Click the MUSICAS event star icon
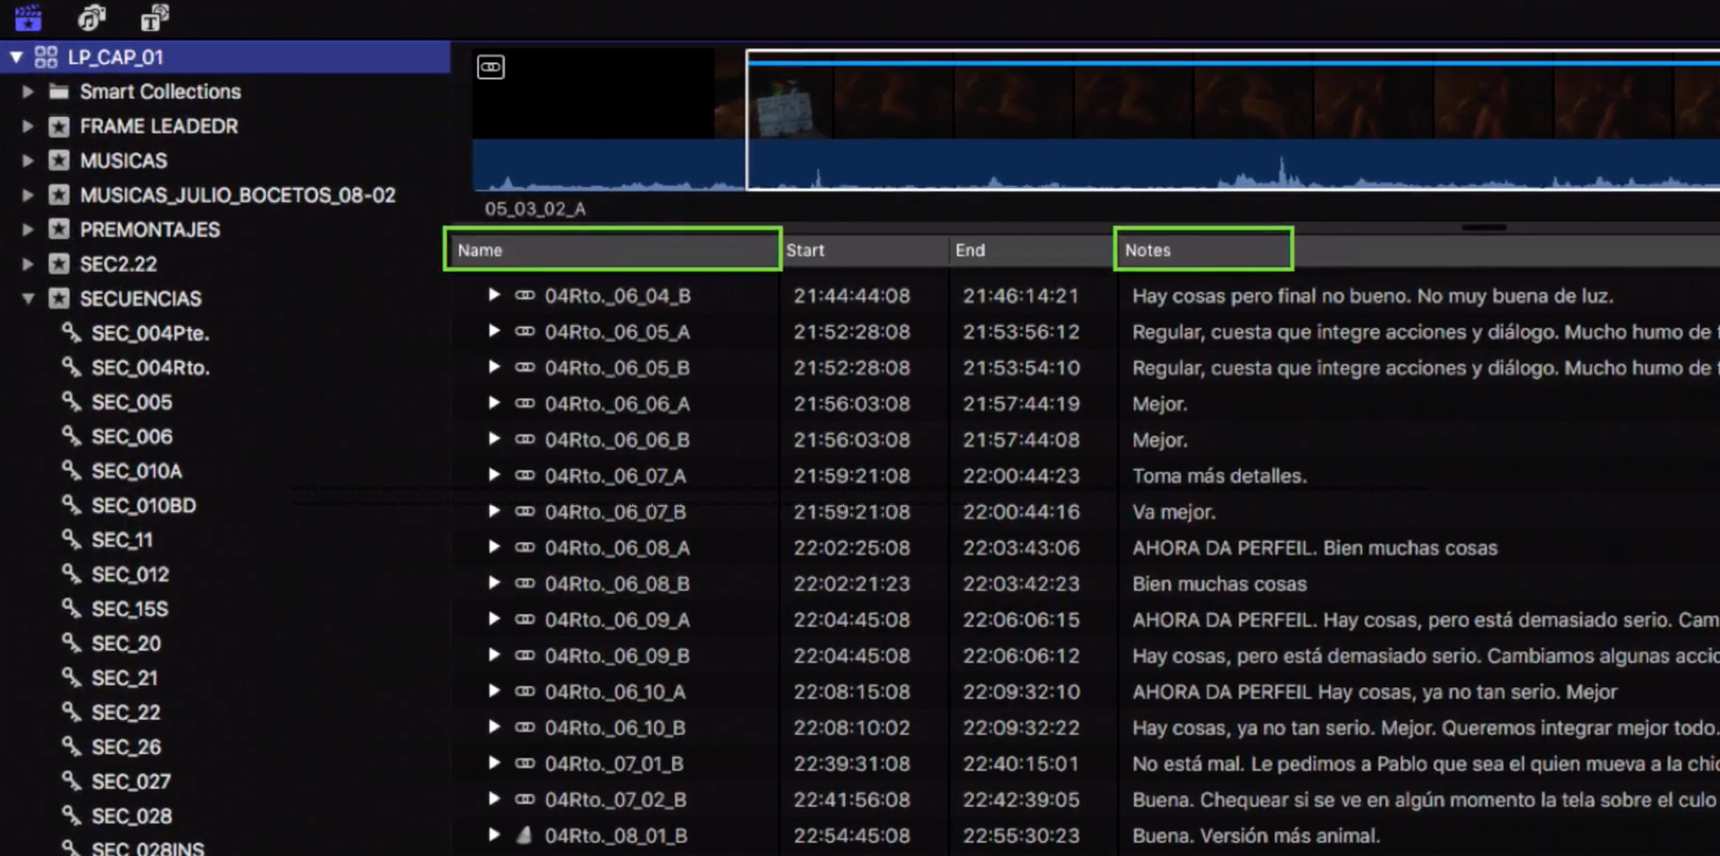The image size is (1720, 856). point(58,161)
